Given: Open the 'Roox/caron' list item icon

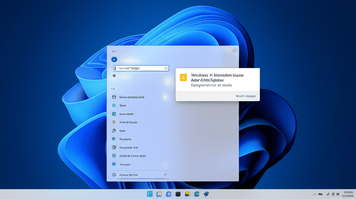Looking at the screenshot, I should 114,114.
